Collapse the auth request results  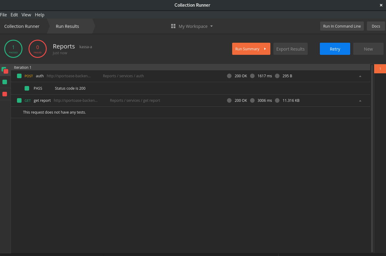[360, 76]
